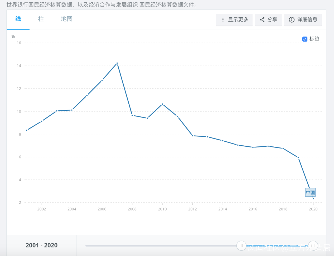334x256 pixels.
Task: Click the 2006 data point on line
Action: pyautogui.click(x=102, y=80)
